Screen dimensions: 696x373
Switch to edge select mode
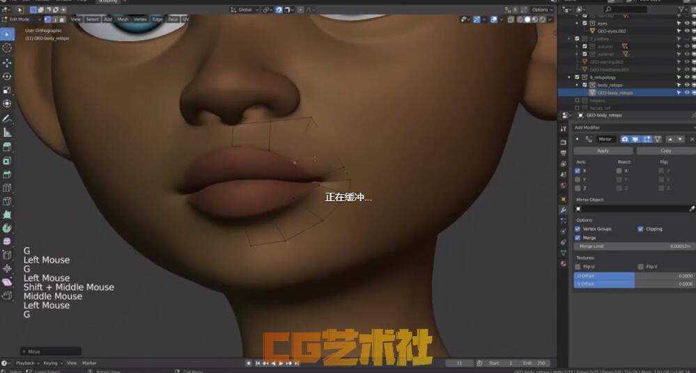55,19
